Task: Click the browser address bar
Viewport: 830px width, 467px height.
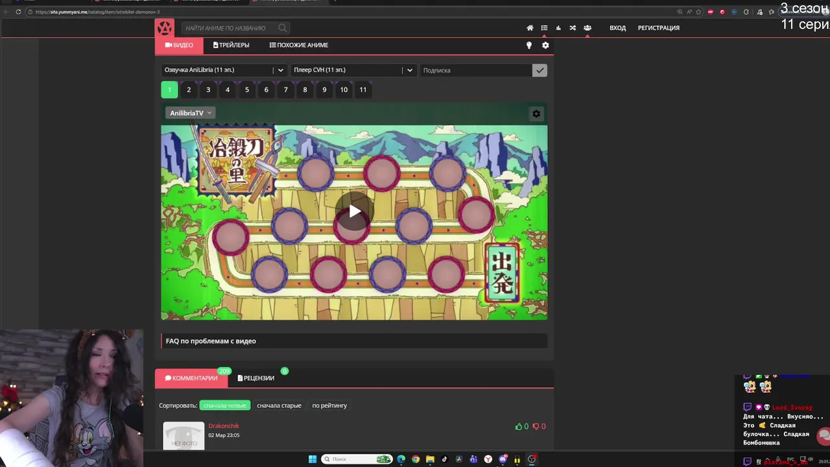Action: pos(350,12)
